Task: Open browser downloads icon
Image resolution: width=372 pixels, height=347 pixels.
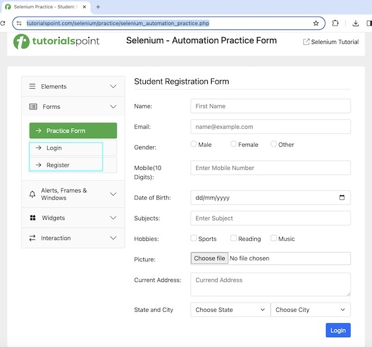Action: tap(355, 23)
